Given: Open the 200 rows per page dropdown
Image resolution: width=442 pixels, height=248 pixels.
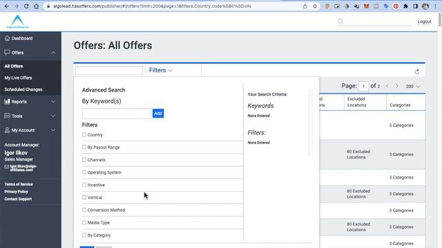Looking at the screenshot, I should click(413, 86).
